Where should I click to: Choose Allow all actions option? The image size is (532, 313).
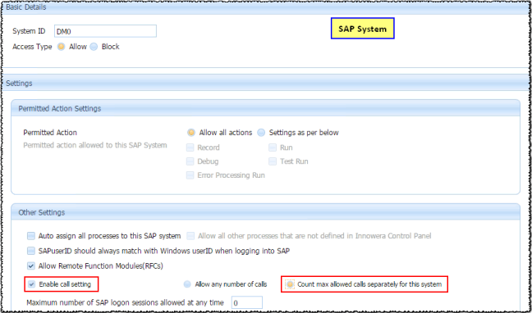pyautogui.click(x=191, y=133)
